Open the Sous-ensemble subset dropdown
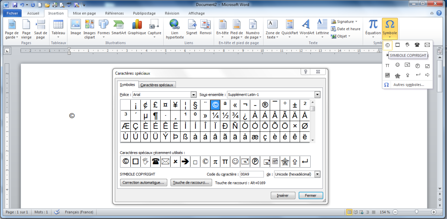 pos(317,95)
